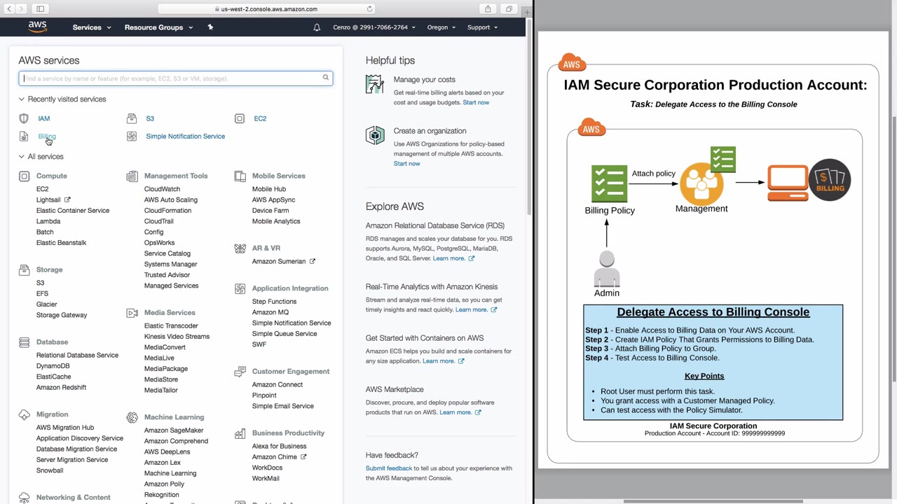Open Lambda under Compute
897x504 pixels.
pyautogui.click(x=48, y=221)
